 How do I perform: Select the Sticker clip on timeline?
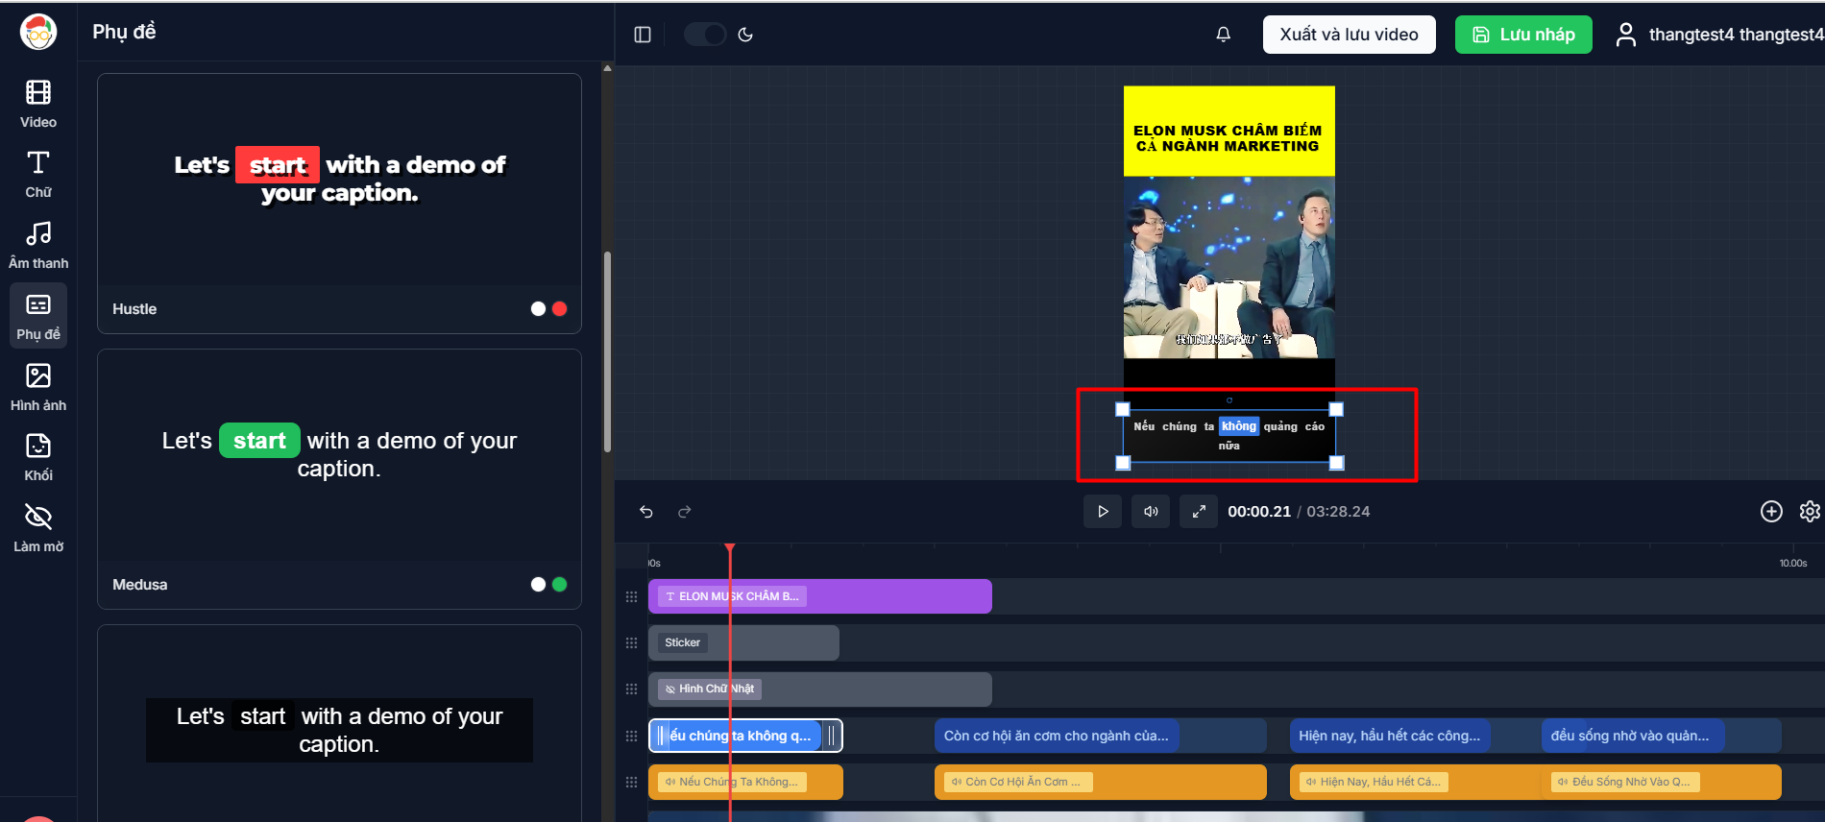click(x=743, y=642)
